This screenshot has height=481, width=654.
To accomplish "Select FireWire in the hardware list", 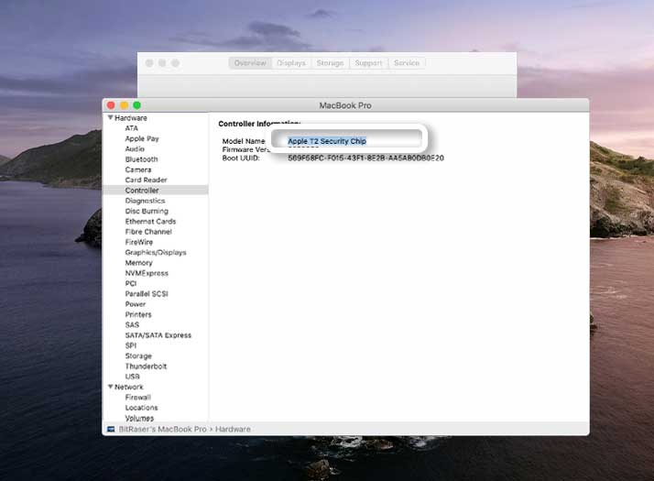I will click(139, 242).
